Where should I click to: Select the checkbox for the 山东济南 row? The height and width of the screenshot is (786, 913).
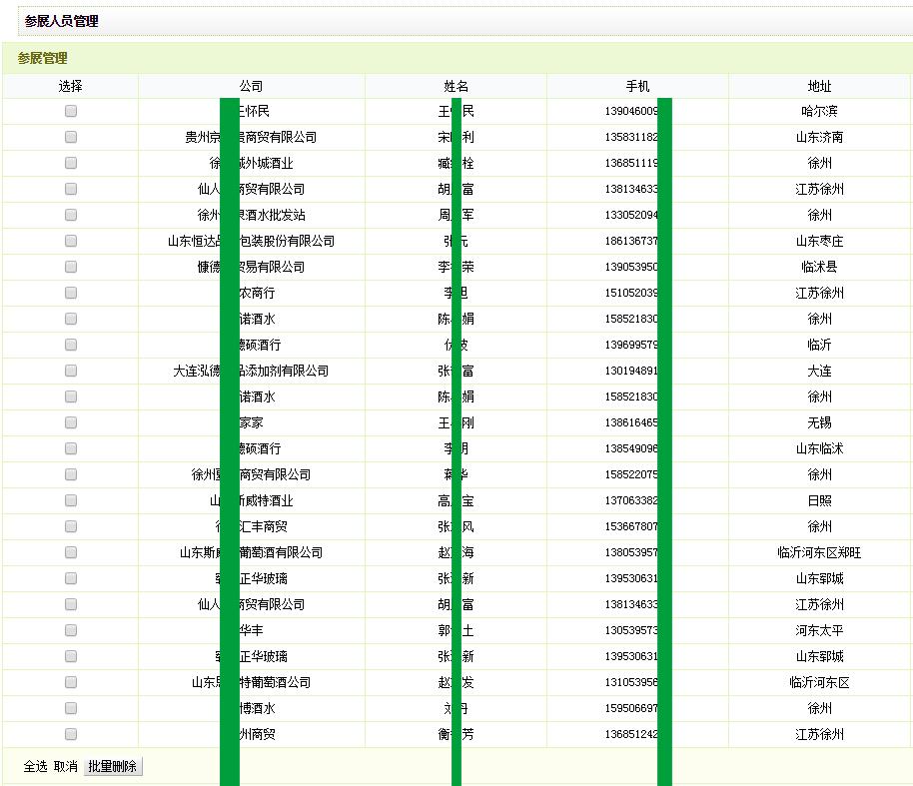(x=71, y=137)
